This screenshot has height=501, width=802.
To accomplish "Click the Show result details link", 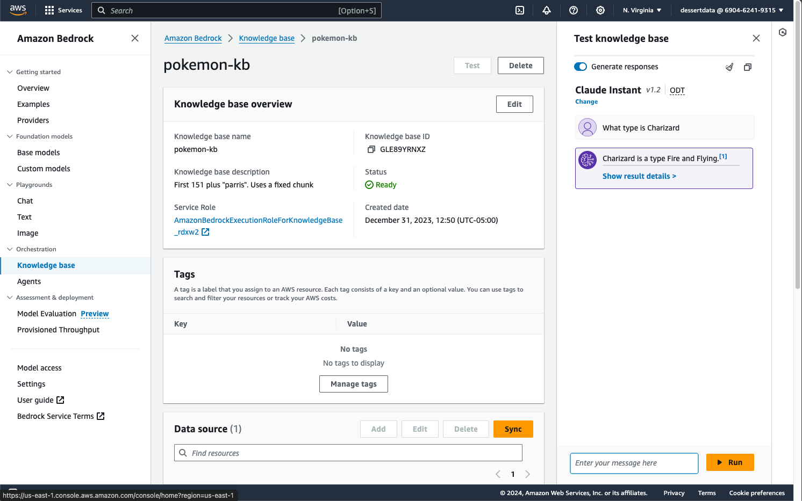I will [639, 176].
